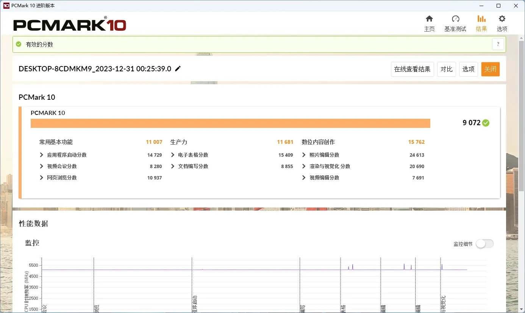Screen dimensions: 525x313
Task: Open the 基准测试 gauge icon
Action: pos(455,19)
